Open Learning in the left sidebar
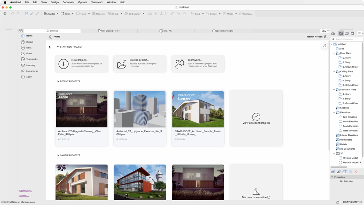This screenshot has height=205, width=364. tap(28, 66)
